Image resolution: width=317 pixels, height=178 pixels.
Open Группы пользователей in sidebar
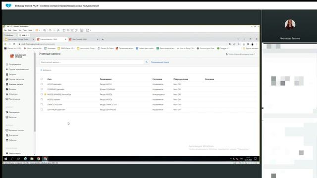click(17, 69)
